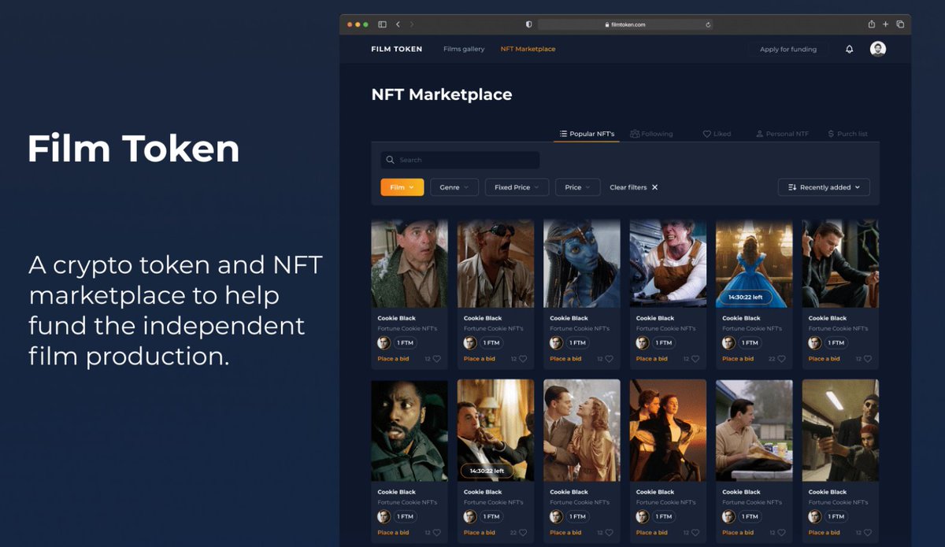Place a bid on the Avatar character card
This screenshot has width=945, height=547.
565,359
